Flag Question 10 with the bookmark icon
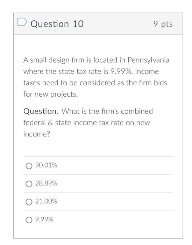 coord(22,22)
